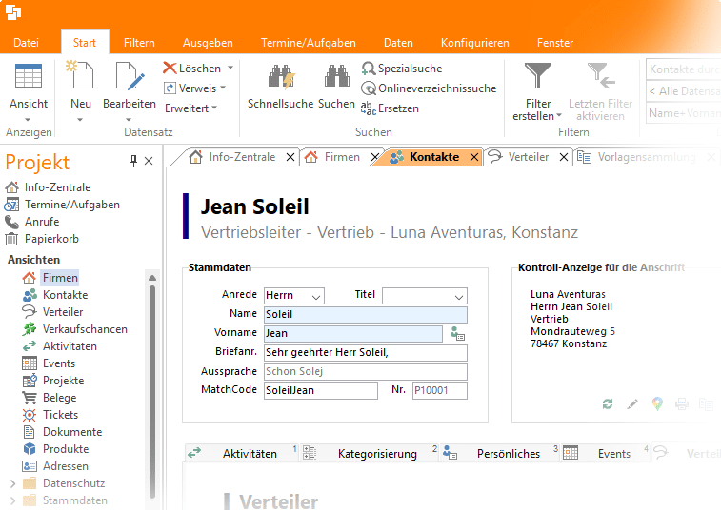Screen dimensions: 721x510
Task: Open the Termine/Aufgaben ribbon tab
Action: (x=309, y=43)
